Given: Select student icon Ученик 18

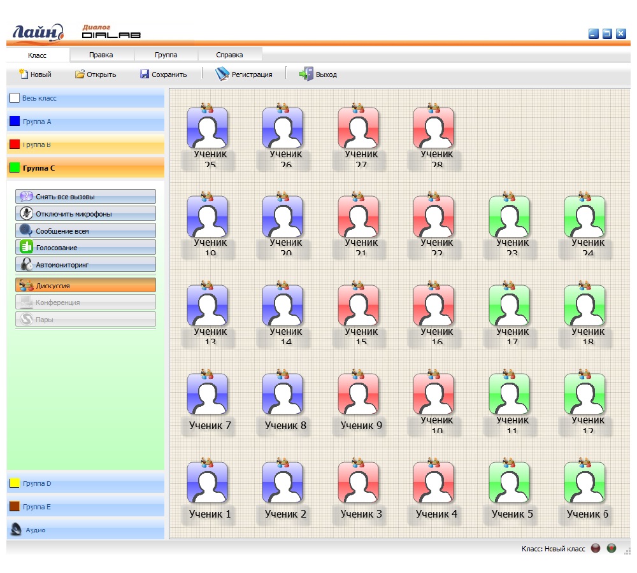Looking at the screenshot, I should coord(585,306).
